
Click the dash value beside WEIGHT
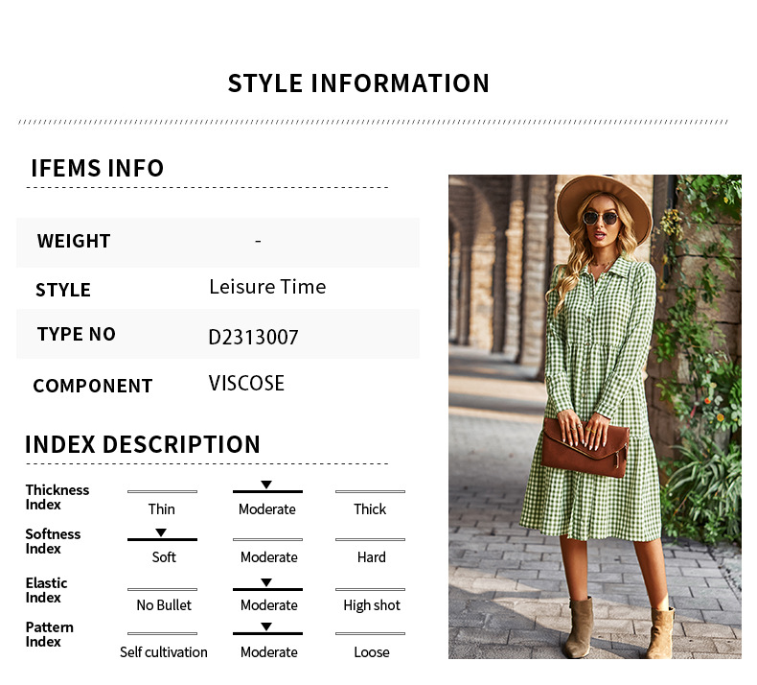coord(259,241)
